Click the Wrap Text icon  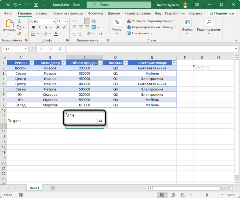click(x=94, y=21)
